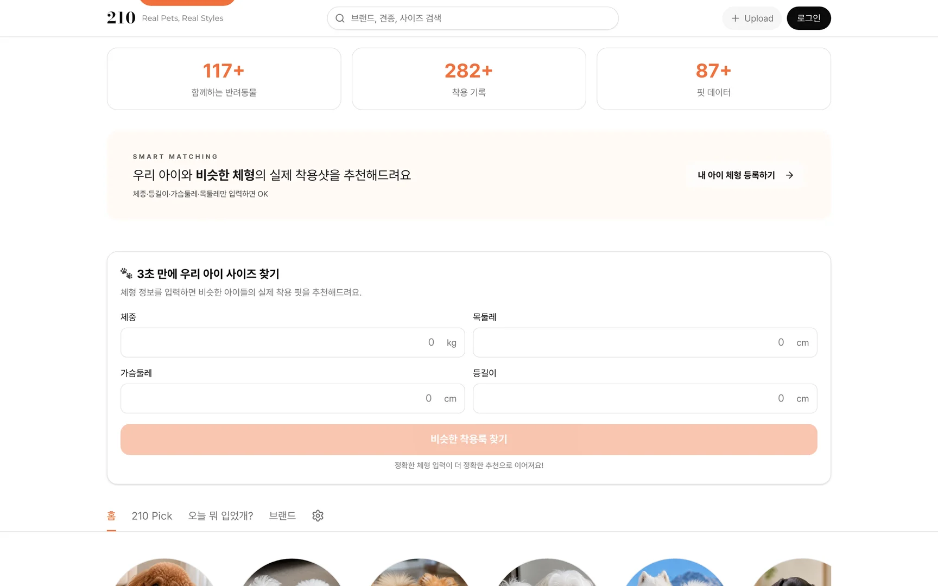Open the Upload button

pos(752,18)
